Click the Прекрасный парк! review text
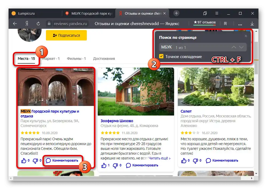267x189 pixels. pyautogui.click(x=56, y=146)
